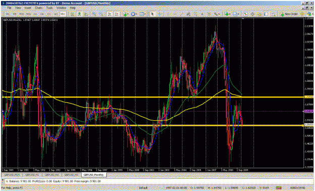Switch timeframe to M5
The width and height of the screenshot is (315, 191).
[15, 14]
